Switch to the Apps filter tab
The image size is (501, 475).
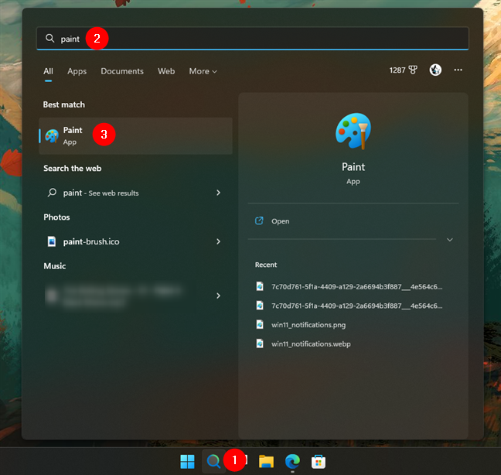[x=77, y=71]
